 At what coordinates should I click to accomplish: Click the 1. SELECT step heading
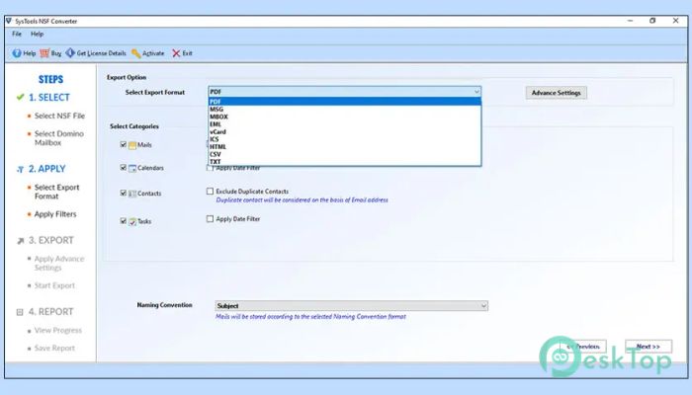[x=49, y=98]
